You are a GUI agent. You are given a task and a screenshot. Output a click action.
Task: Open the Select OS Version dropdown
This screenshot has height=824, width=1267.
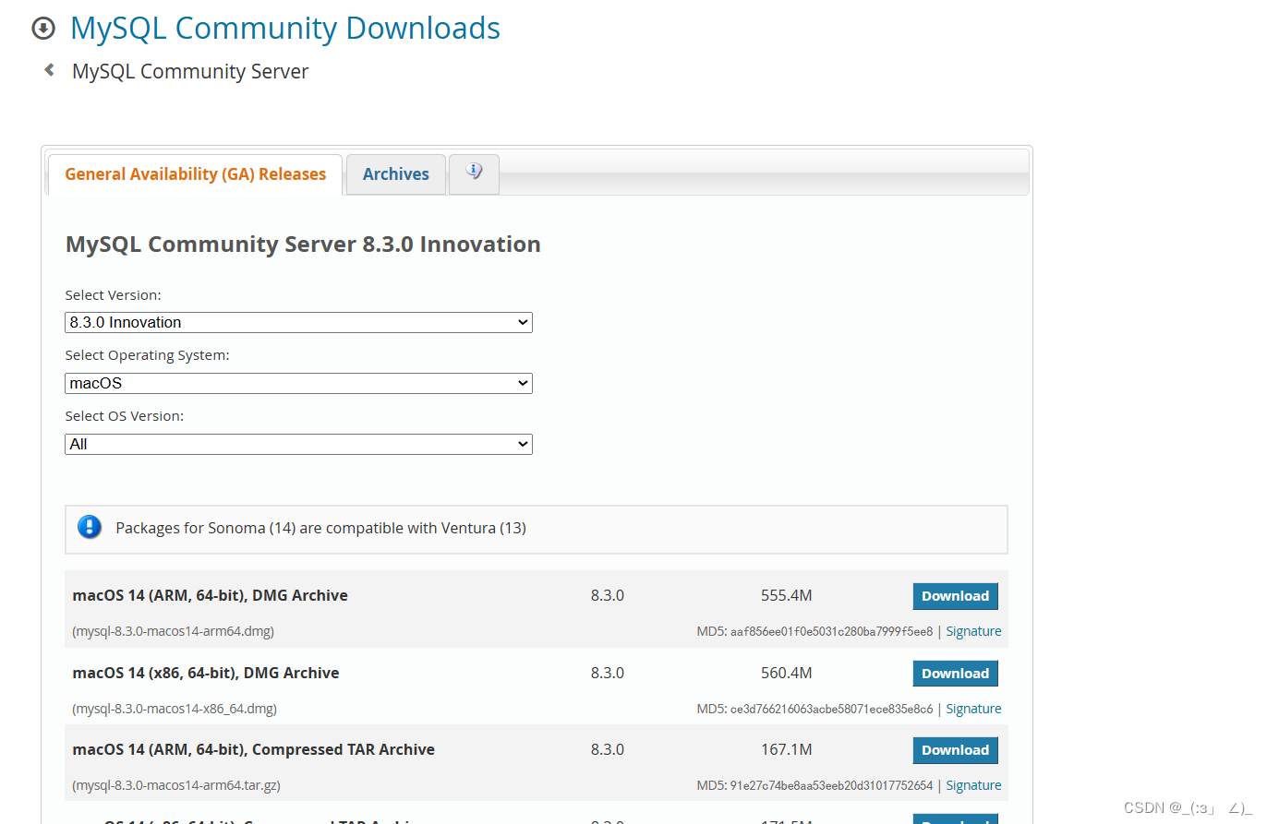click(x=298, y=444)
